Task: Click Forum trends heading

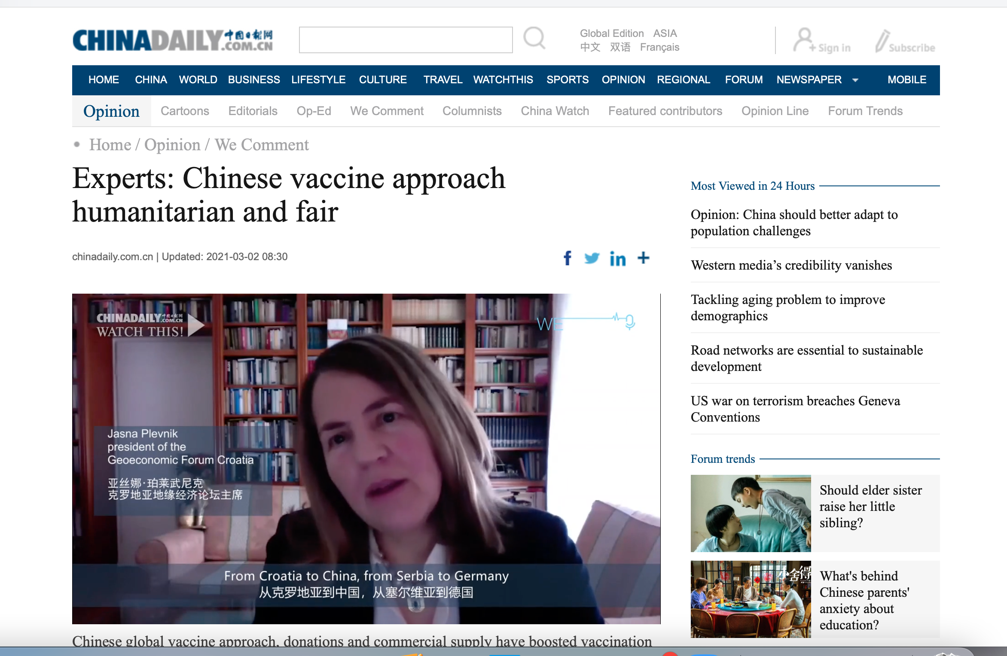Action: coord(723,459)
